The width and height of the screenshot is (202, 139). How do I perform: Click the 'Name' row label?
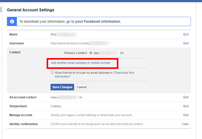(x=13, y=34)
